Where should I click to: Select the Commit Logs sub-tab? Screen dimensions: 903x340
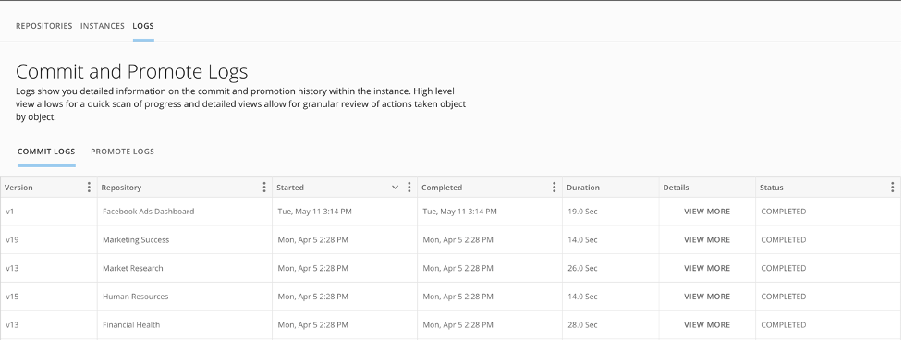46,152
